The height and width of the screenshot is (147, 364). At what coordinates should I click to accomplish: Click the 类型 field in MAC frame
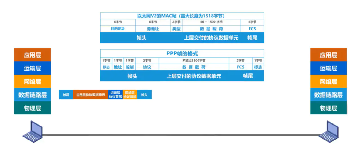click(176, 29)
